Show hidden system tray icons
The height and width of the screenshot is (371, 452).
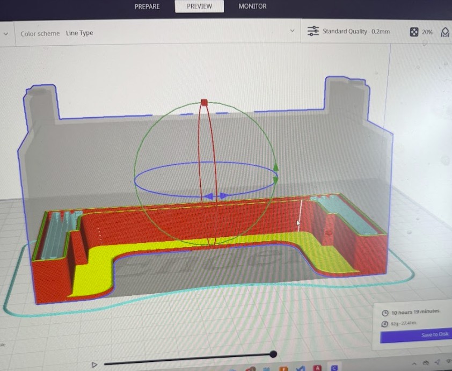click(414, 363)
